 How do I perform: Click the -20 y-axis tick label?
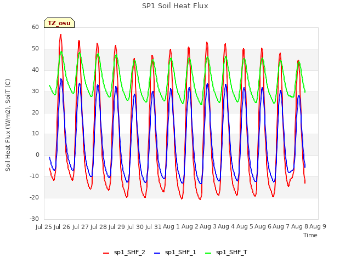35,197
